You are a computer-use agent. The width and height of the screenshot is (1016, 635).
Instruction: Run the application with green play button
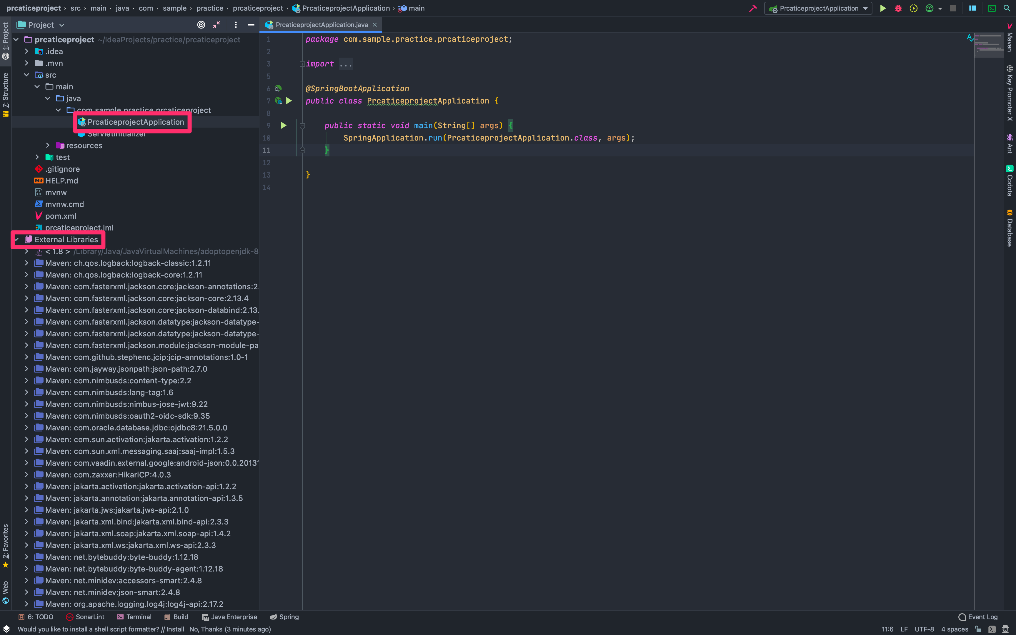[x=883, y=9]
